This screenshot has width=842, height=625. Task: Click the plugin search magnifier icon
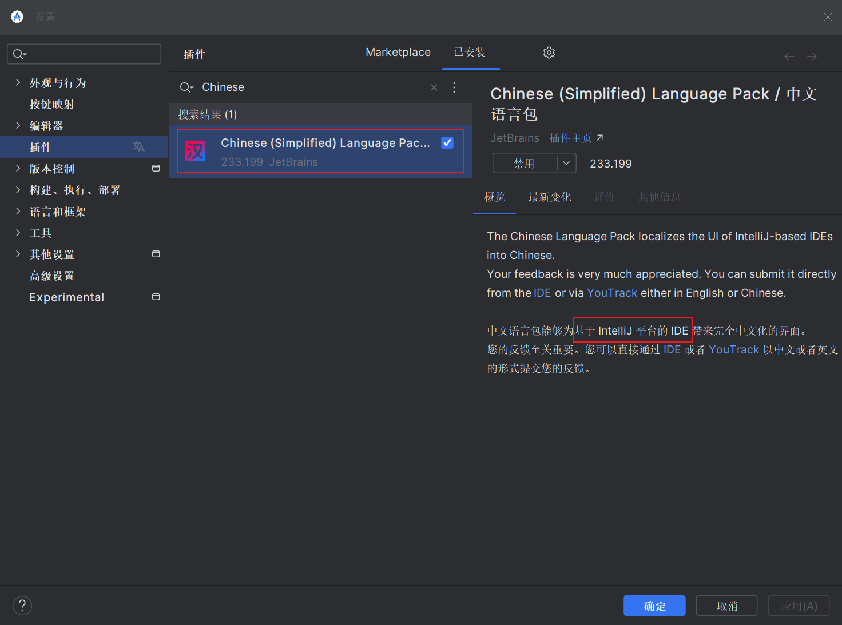pos(186,87)
